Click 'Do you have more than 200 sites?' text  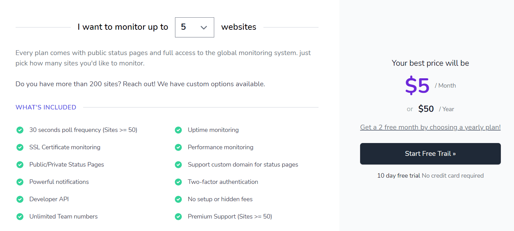(x=68, y=84)
